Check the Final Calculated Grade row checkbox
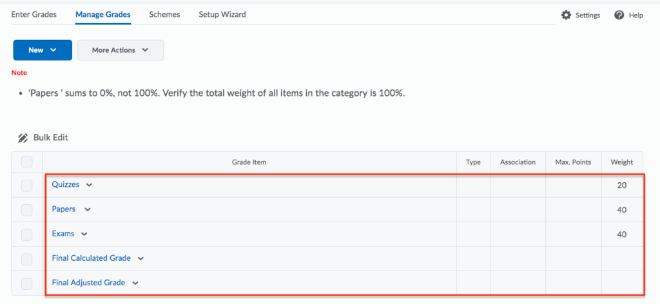Image resolution: width=660 pixels, height=304 pixels. pyautogui.click(x=26, y=259)
